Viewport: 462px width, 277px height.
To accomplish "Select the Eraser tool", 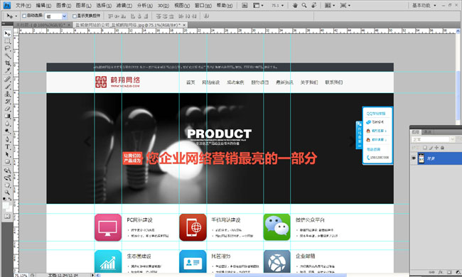I will click(x=7, y=109).
